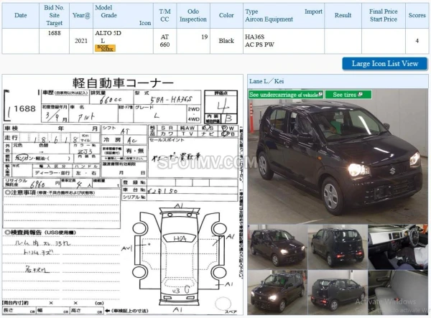Click the Import column label
Image resolution: width=431 pixels, height=318 pixels.
(313, 11)
